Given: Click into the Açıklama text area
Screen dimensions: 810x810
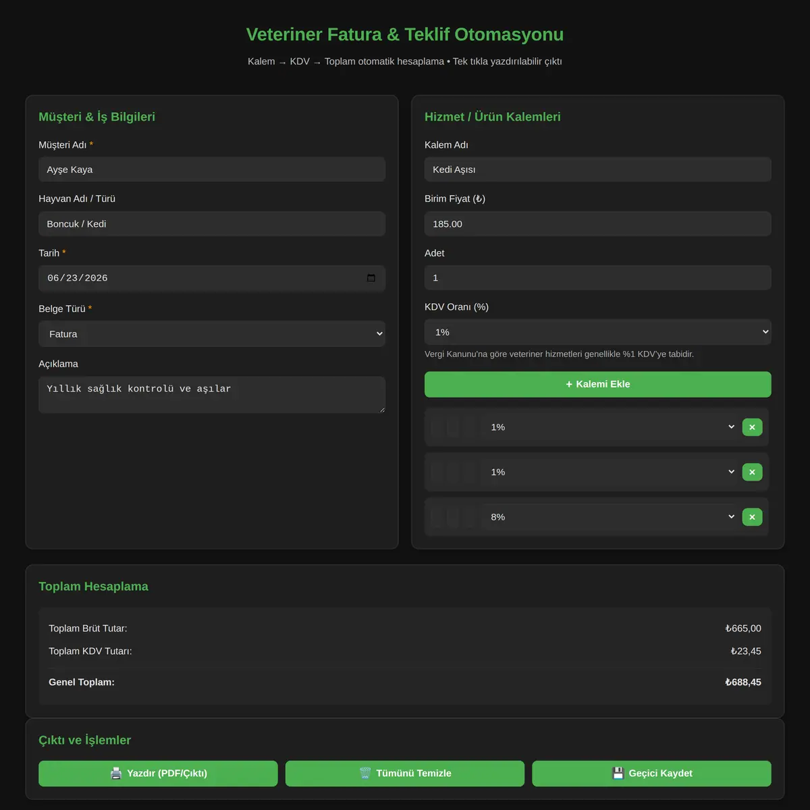Looking at the screenshot, I should point(212,395).
